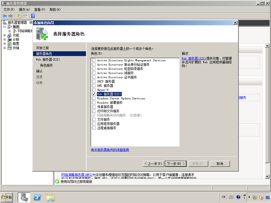Check 打印和文件服务 role

pos(94,111)
